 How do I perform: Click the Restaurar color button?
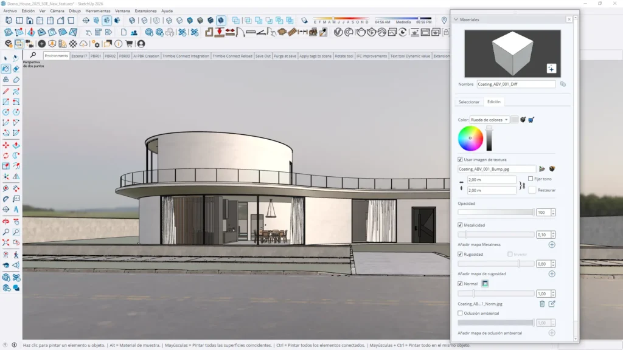(532, 190)
